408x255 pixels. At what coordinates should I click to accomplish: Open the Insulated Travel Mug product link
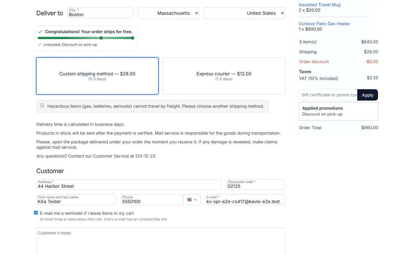point(320,5)
